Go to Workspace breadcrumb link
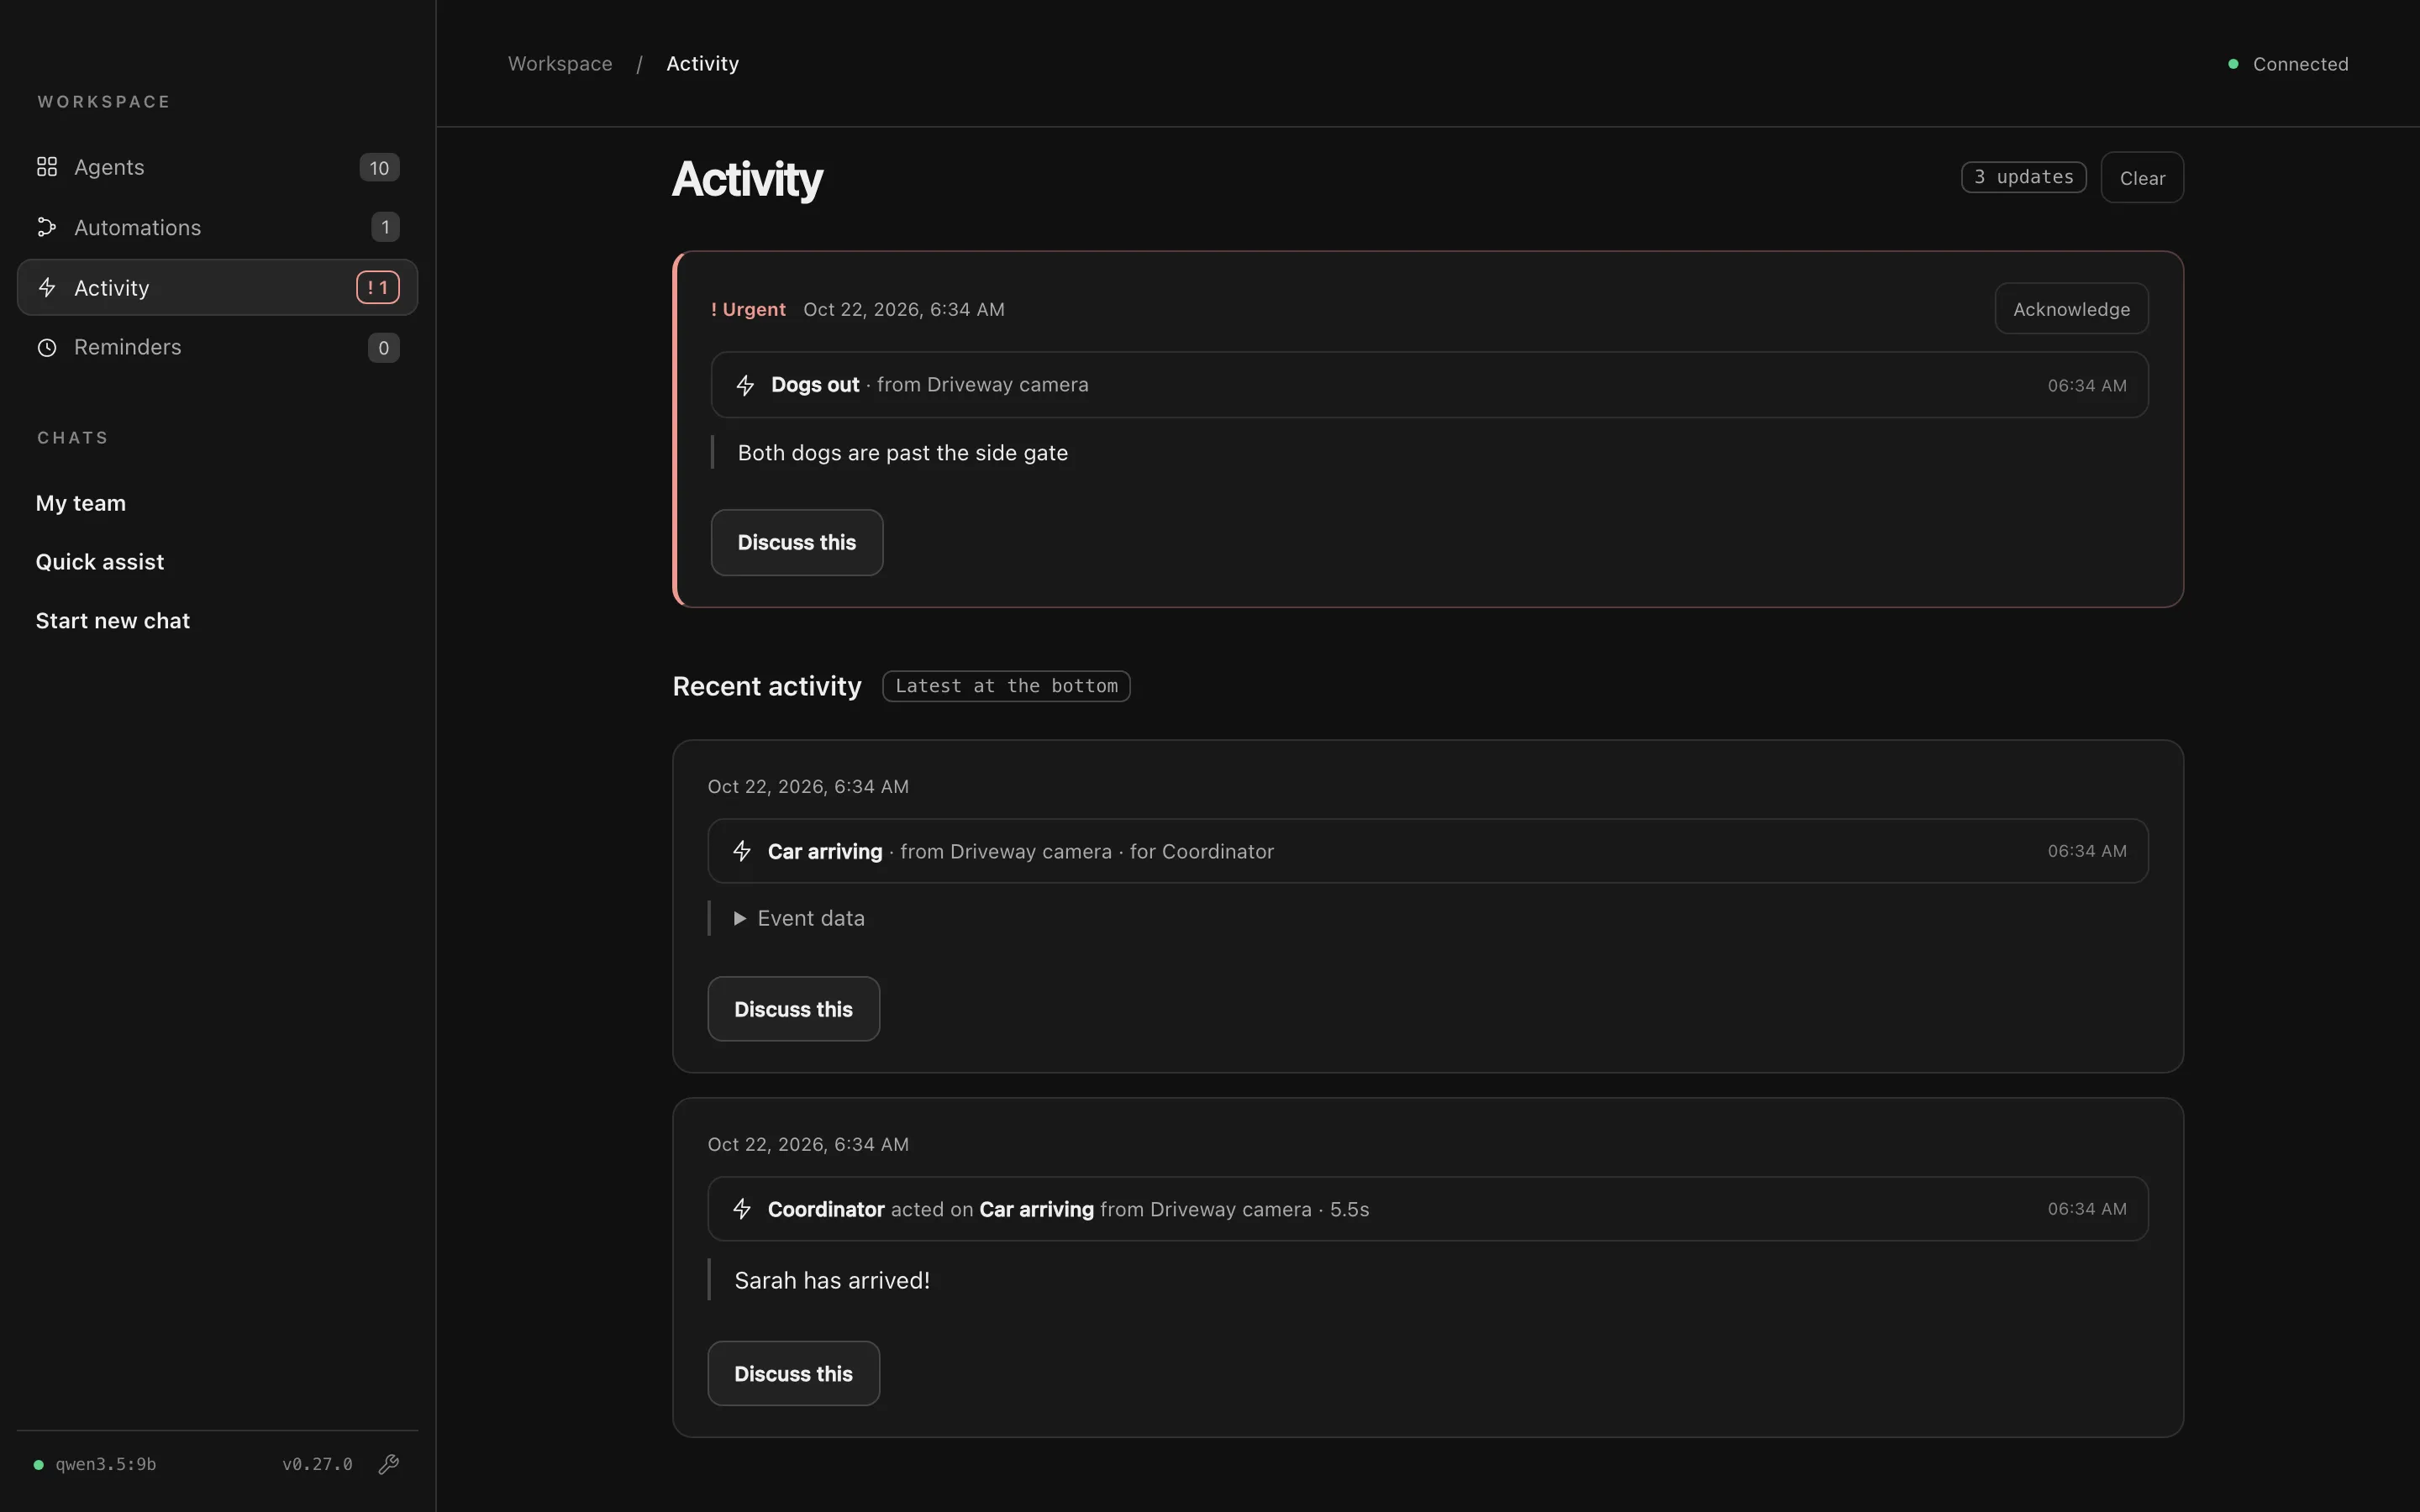The image size is (2420, 1512). click(560, 64)
